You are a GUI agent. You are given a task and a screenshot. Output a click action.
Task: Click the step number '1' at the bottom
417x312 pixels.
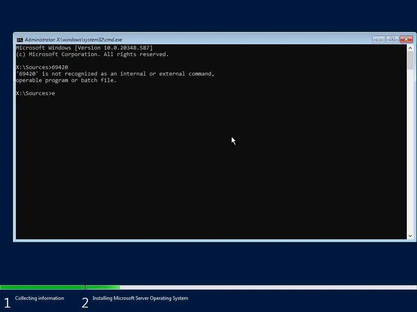point(7,303)
